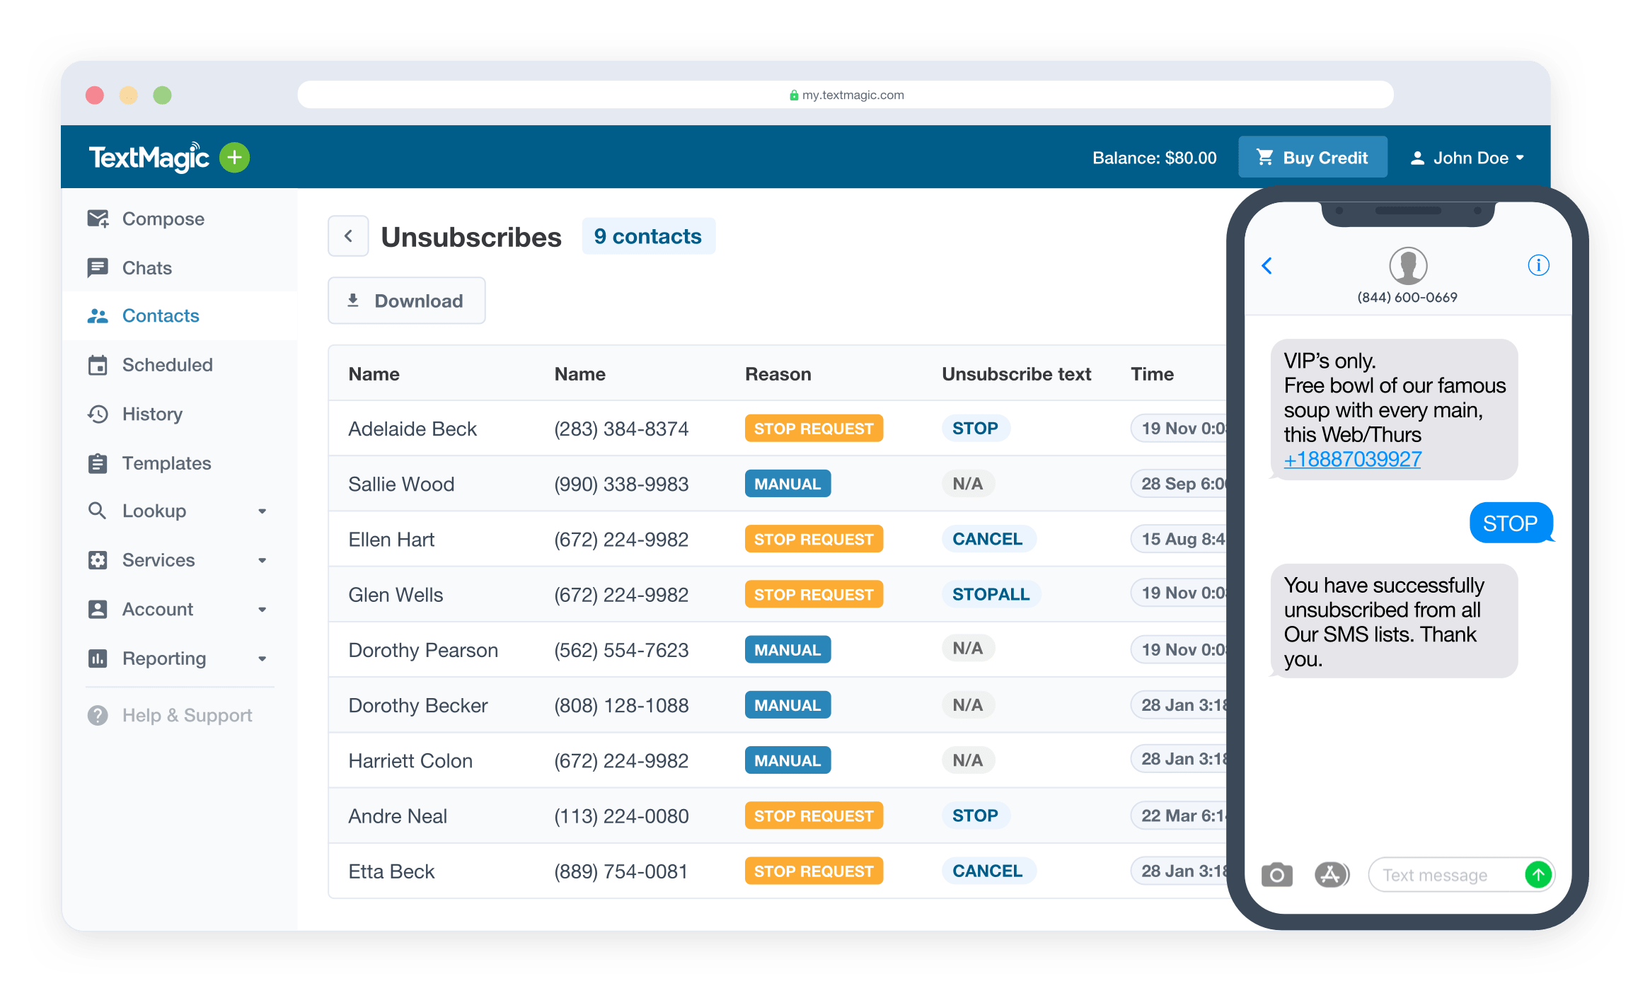The width and height of the screenshot is (1650, 993).
Task: Tap the info icon on the phone
Action: pyautogui.click(x=1538, y=265)
